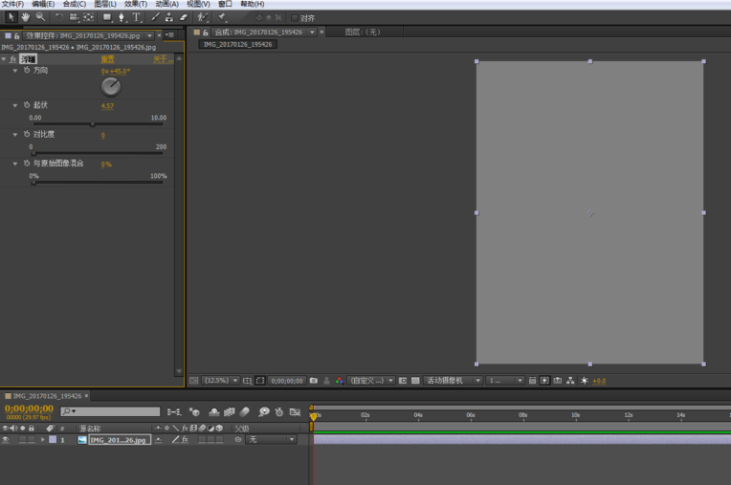Click the snapshot camera icon in viewer
Image resolution: width=731 pixels, height=485 pixels.
click(x=313, y=381)
